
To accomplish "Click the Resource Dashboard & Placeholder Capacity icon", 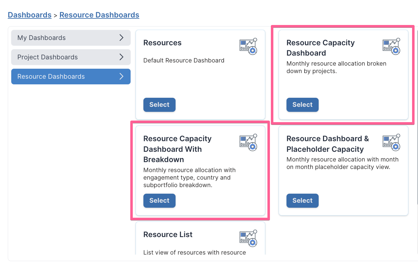I will pos(391,142).
